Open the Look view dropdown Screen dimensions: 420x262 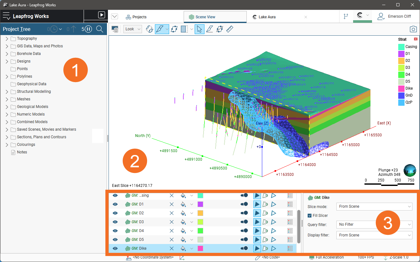click(x=132, y=29)
